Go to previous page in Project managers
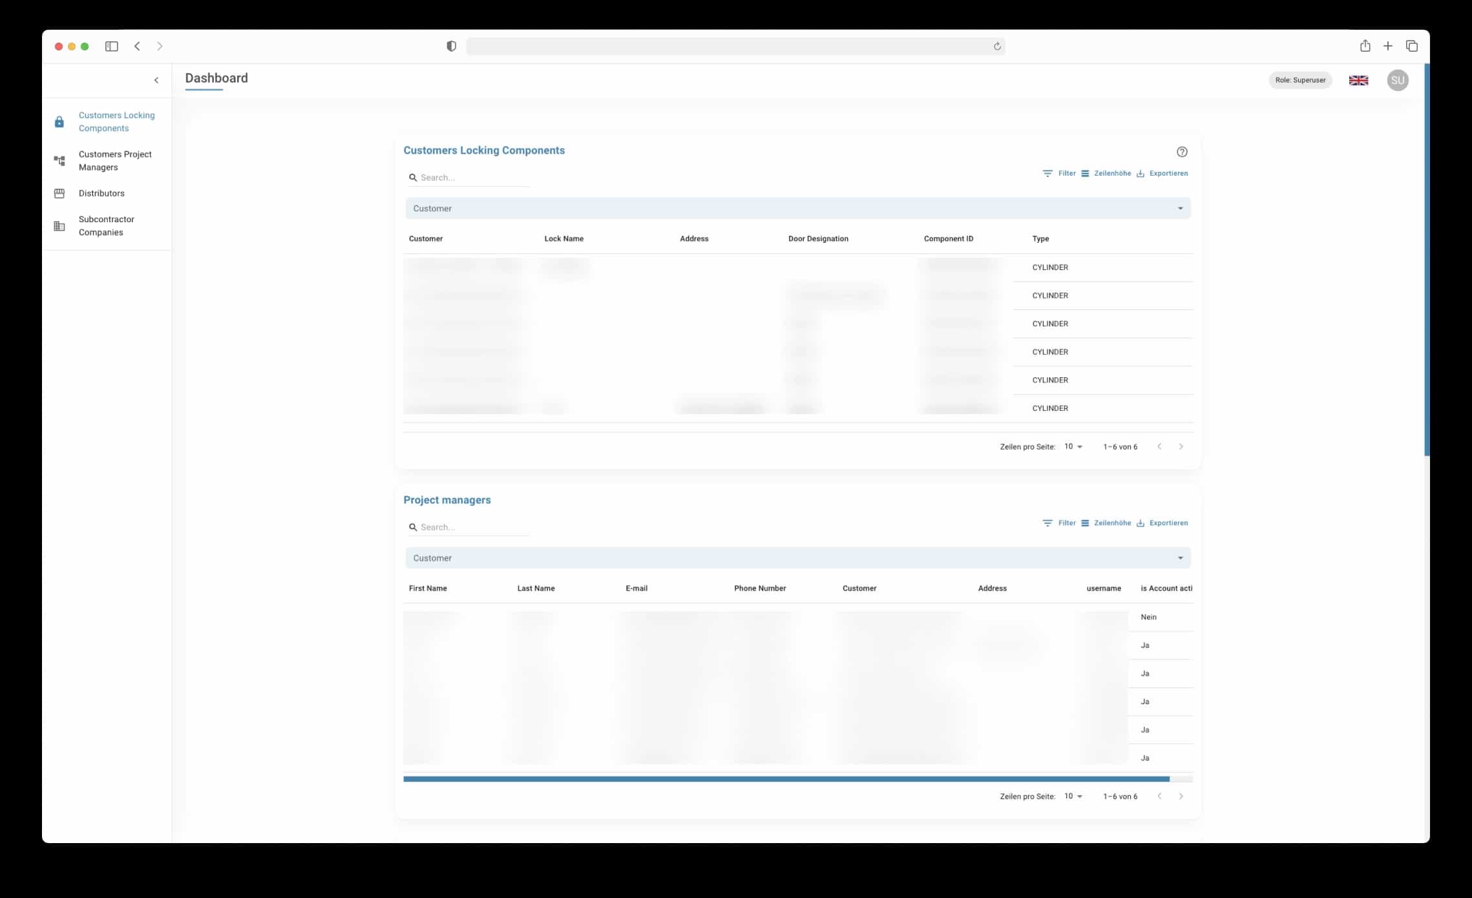 (1159, 796)
